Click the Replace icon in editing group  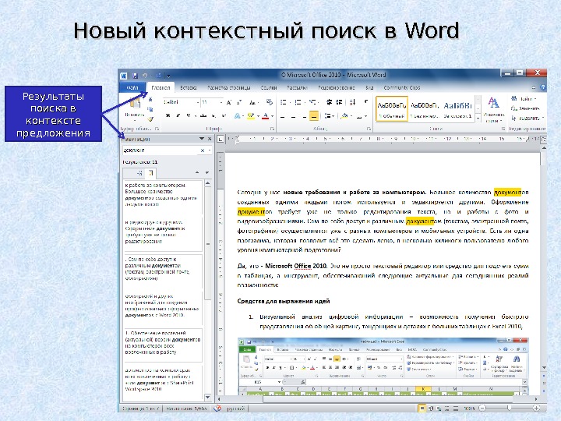[514, 108]
